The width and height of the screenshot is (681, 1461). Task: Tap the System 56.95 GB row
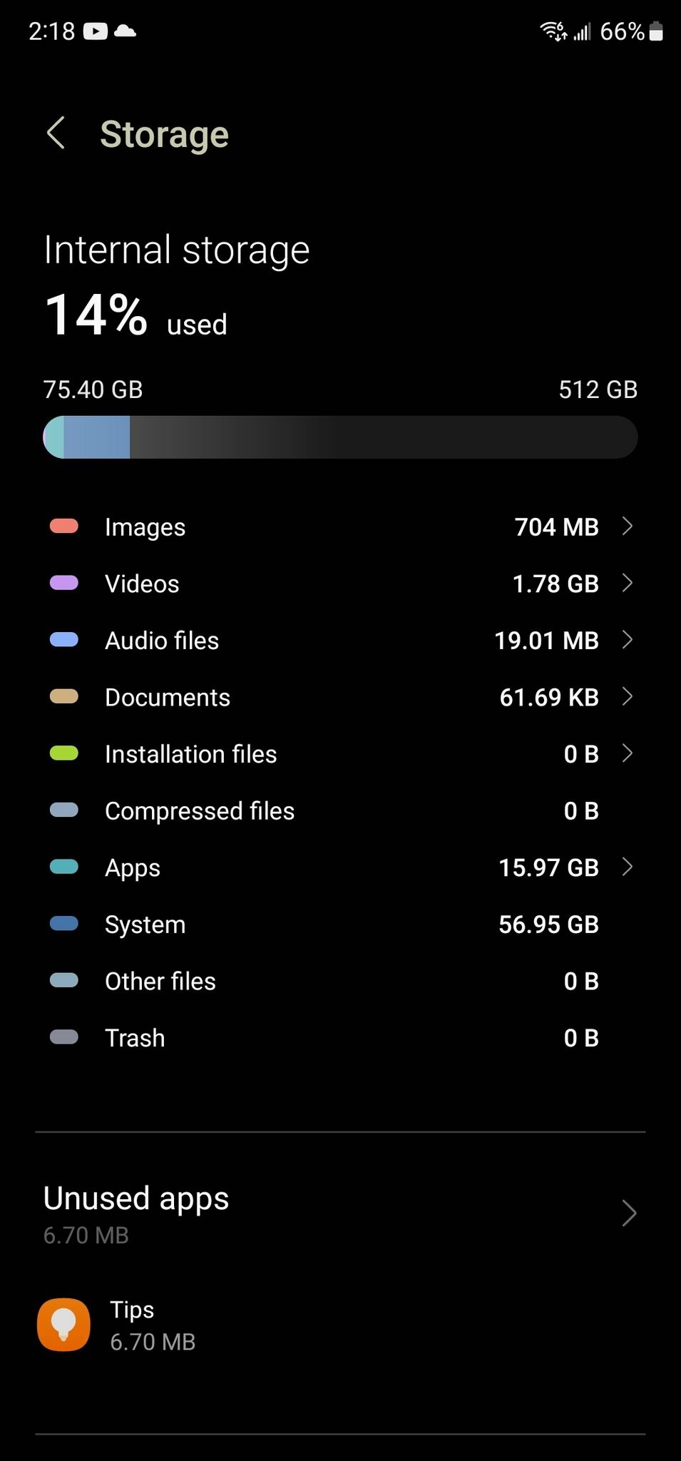click(340, 925)
